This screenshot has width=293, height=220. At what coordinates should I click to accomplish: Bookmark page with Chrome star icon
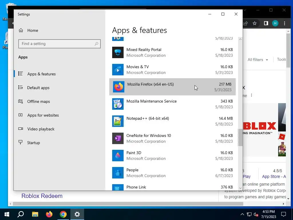(x=254, y=23)
